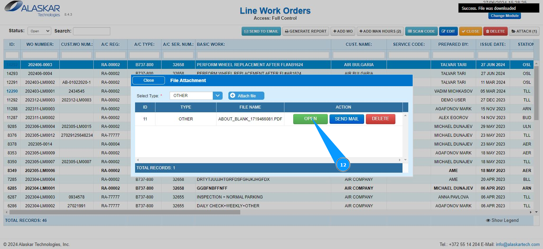The width and height of the screenshot is (543, 249).
Task: Click the Send to Email toolbar button
Action: coord(261,31)
